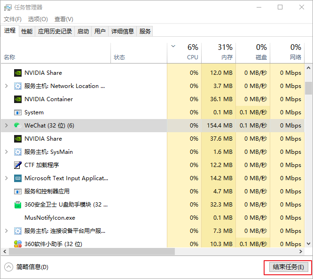313x279 pixels.
Task: Click the 360安全卫士 U盘助手 memory 32.3 MB
Action: tap(221, 205)
